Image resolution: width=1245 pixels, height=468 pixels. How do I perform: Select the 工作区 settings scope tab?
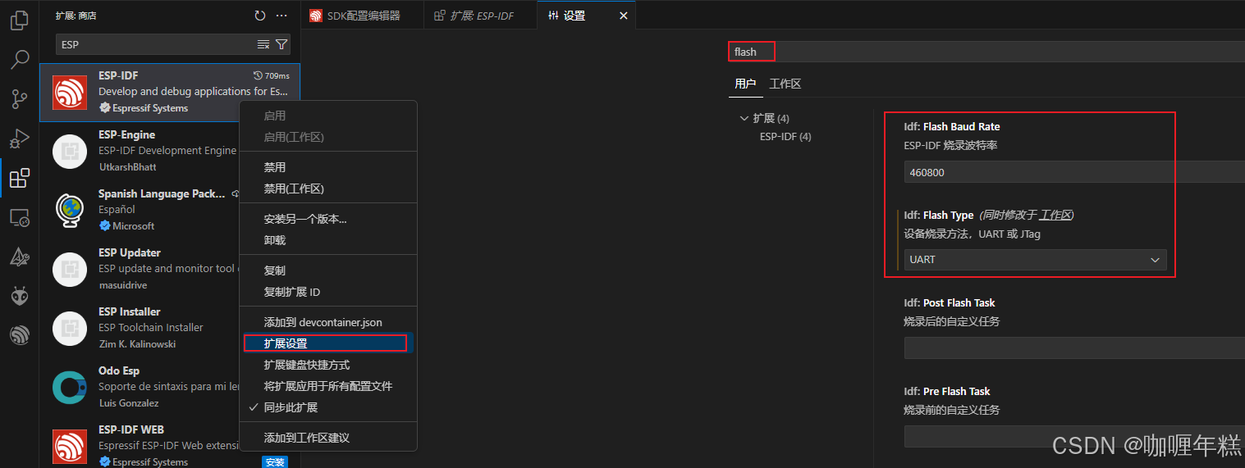point(785,84)
